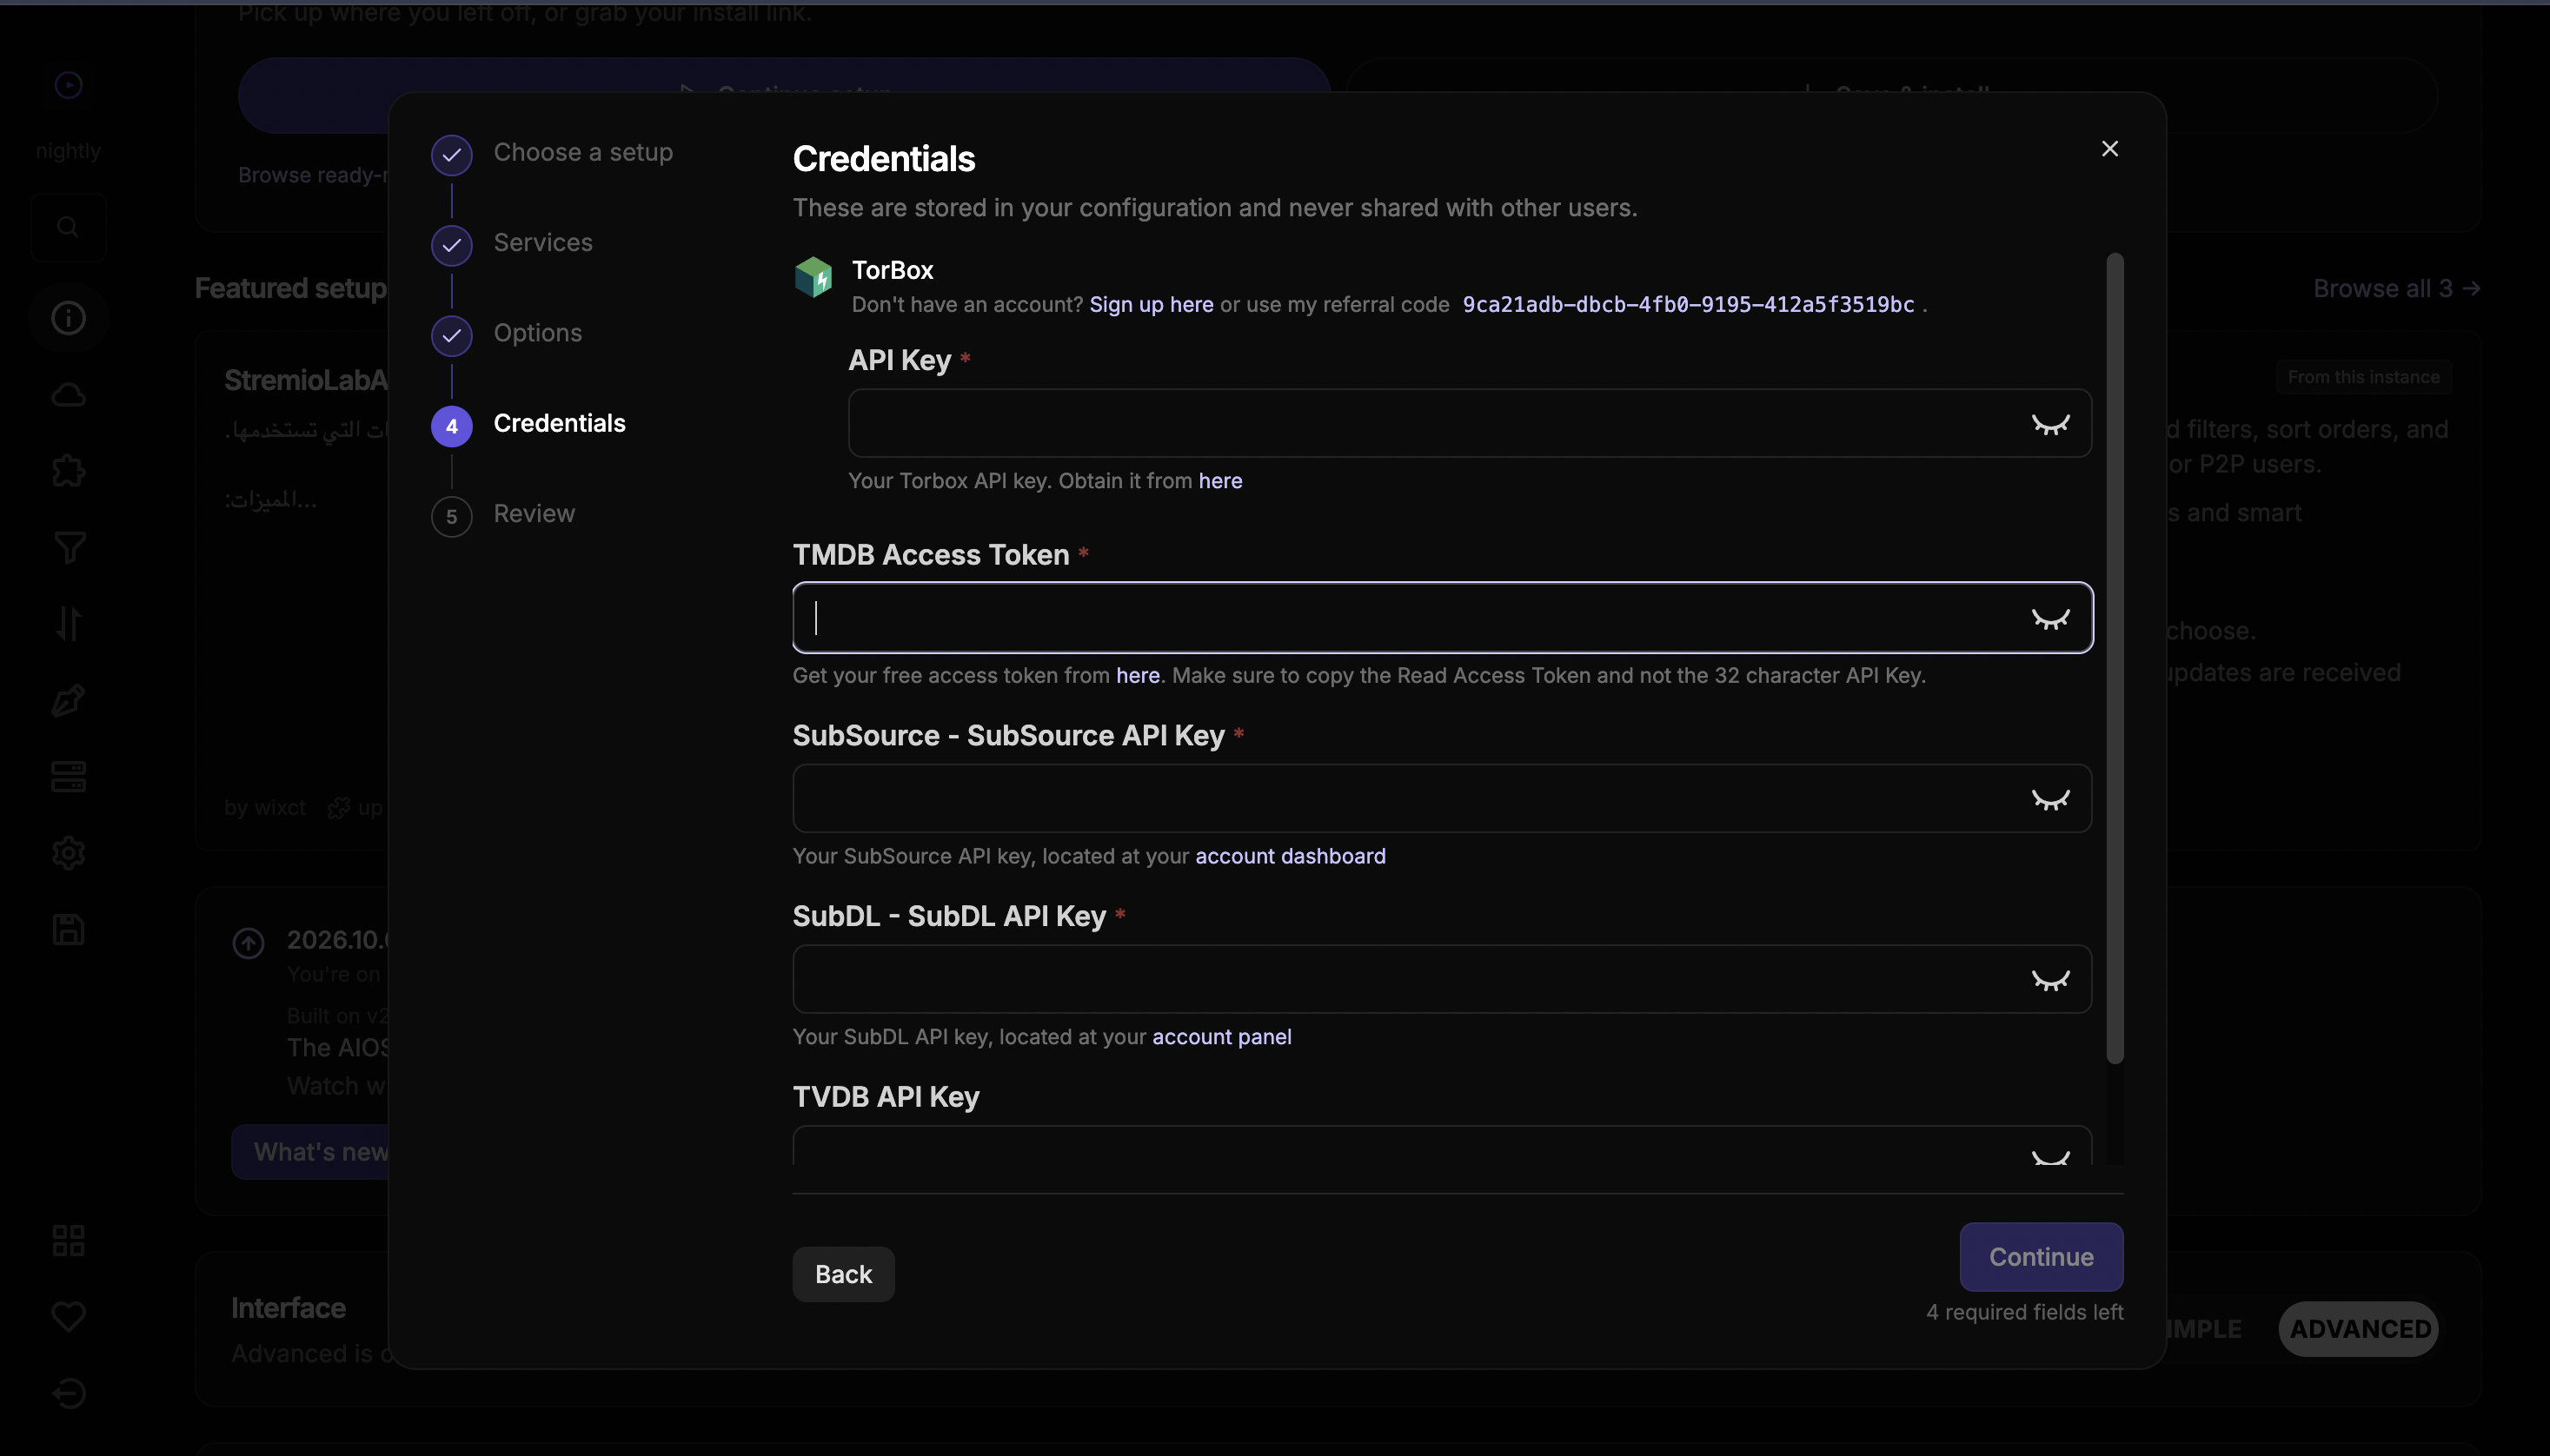Open the Torbox API key 'here' link
Image resolution: width=2550 pixels, height=1456 pixels.
click(x=1220, y=481)
